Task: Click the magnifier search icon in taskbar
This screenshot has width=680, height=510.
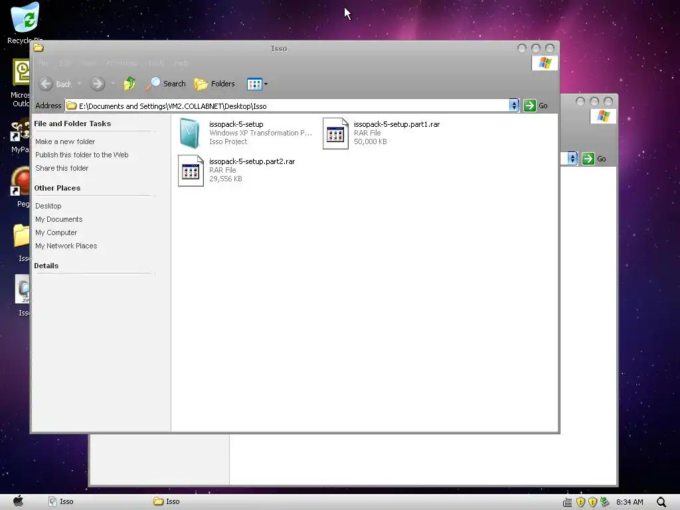Action: (661, 502)
